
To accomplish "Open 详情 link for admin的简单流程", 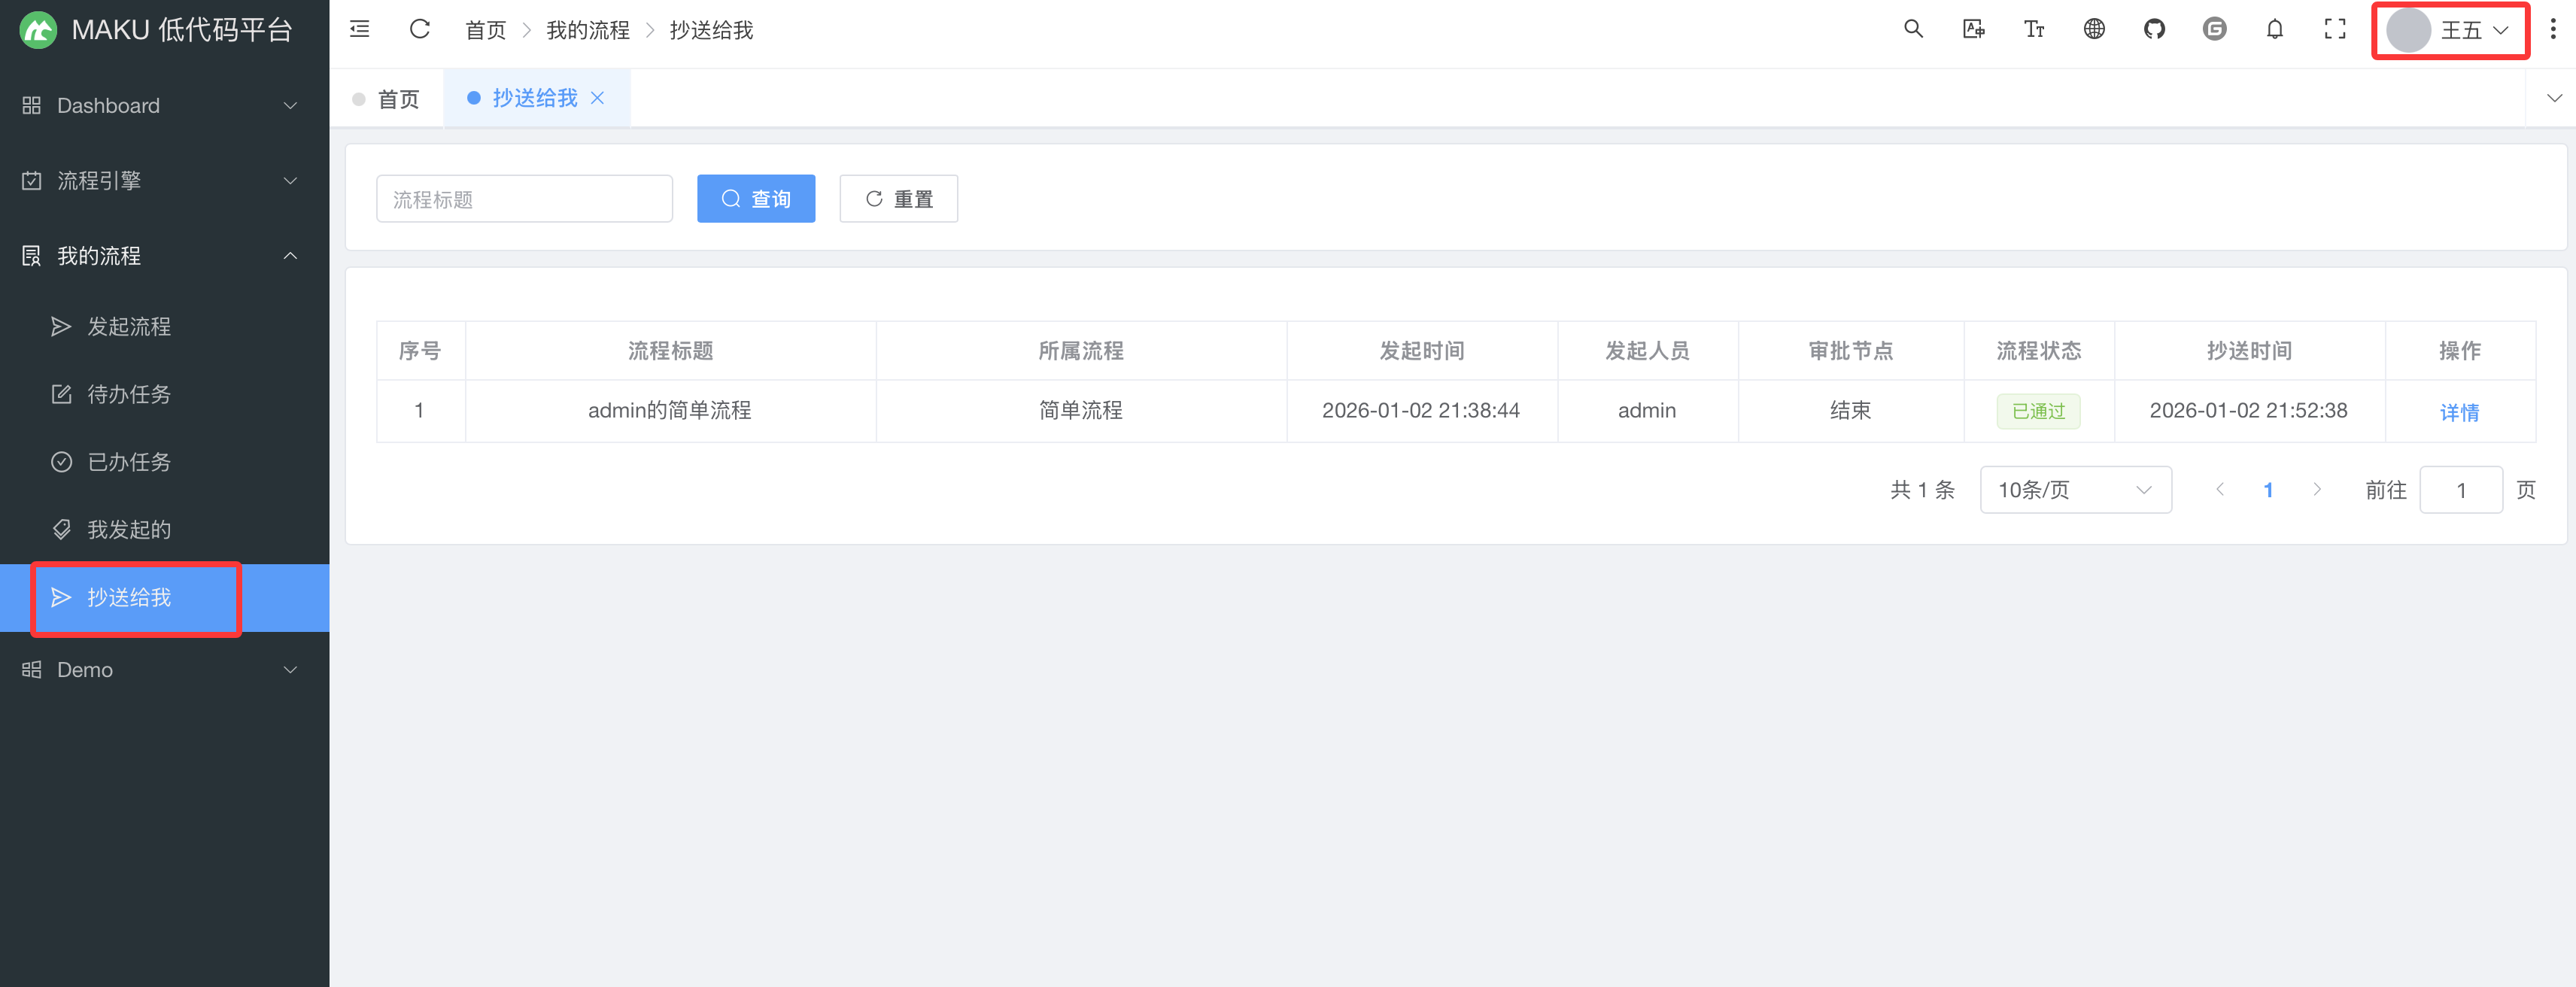I will pyautogui.click(x=2459, y=412).
